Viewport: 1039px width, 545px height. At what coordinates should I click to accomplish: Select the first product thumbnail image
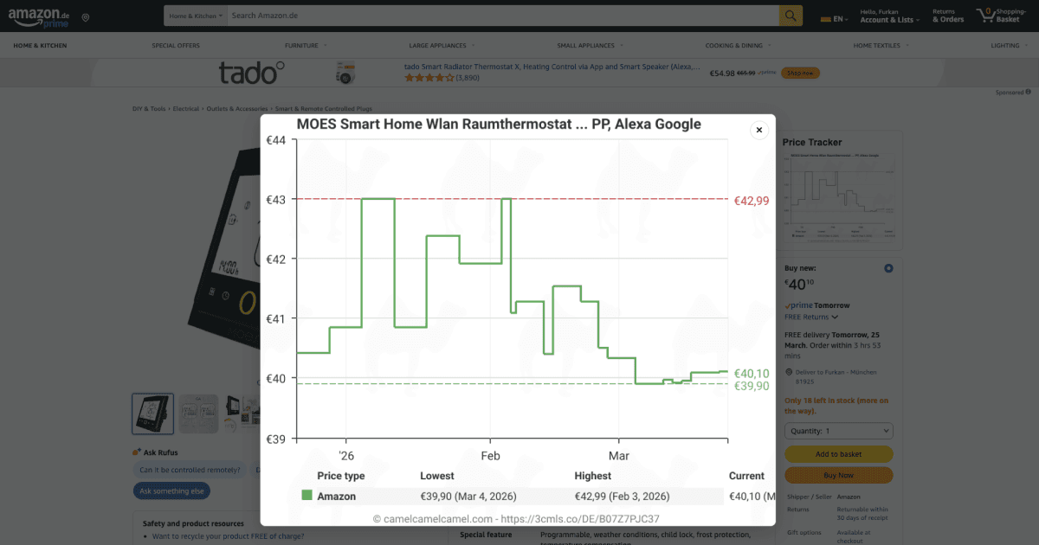(x=152, y=414)
